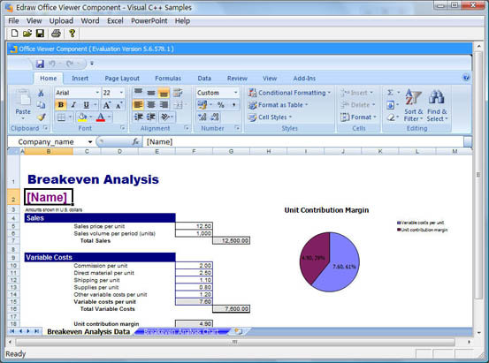Screen dimensions: 489x363
Task: Click Decrease Indent icon
Action: click(138, 117)
